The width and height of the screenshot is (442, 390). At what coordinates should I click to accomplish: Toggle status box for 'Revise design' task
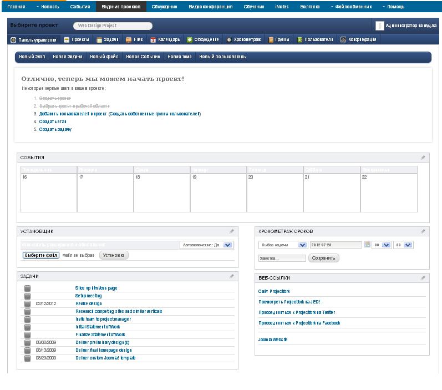[x=27, y=303]
